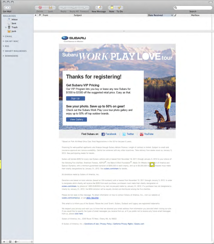Click the Sign Up button
The image size is (214, 244).
[x=75, y=98]
